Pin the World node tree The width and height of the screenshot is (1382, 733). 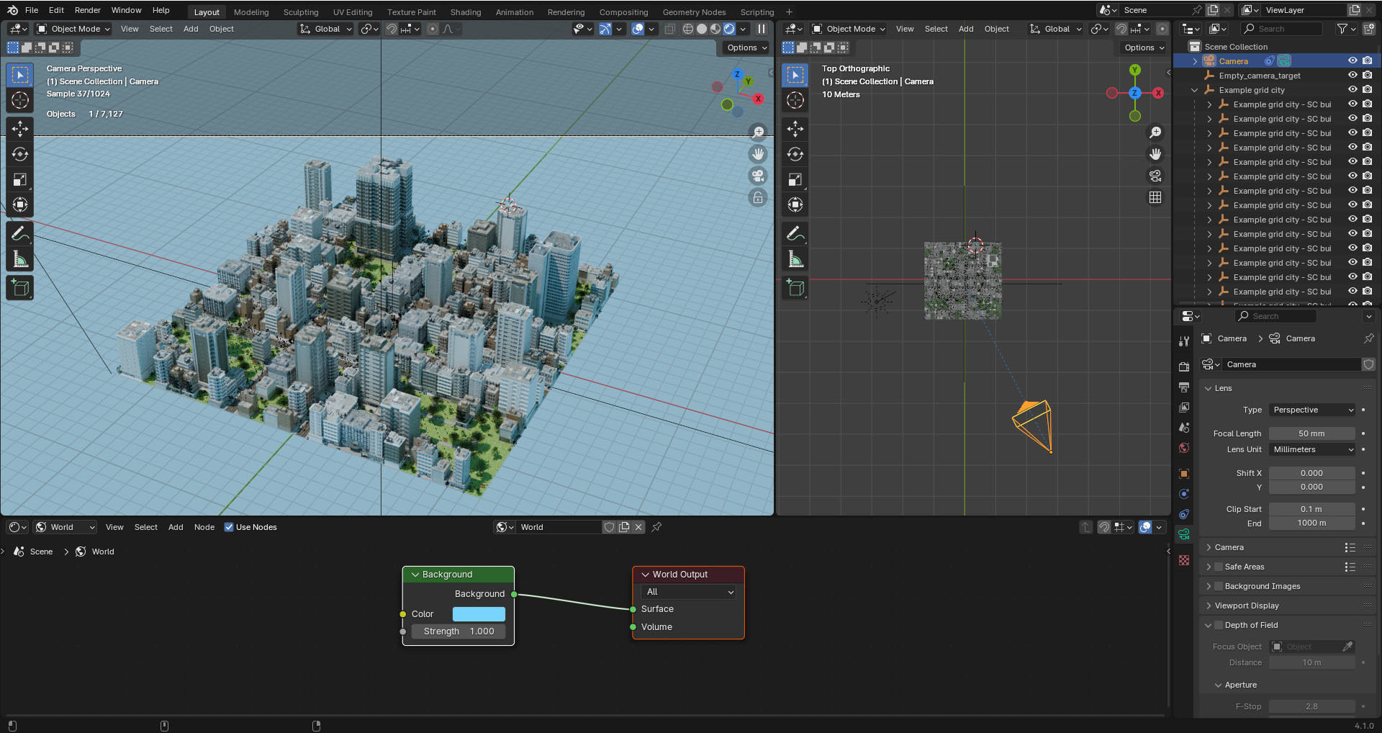point(656,527)
